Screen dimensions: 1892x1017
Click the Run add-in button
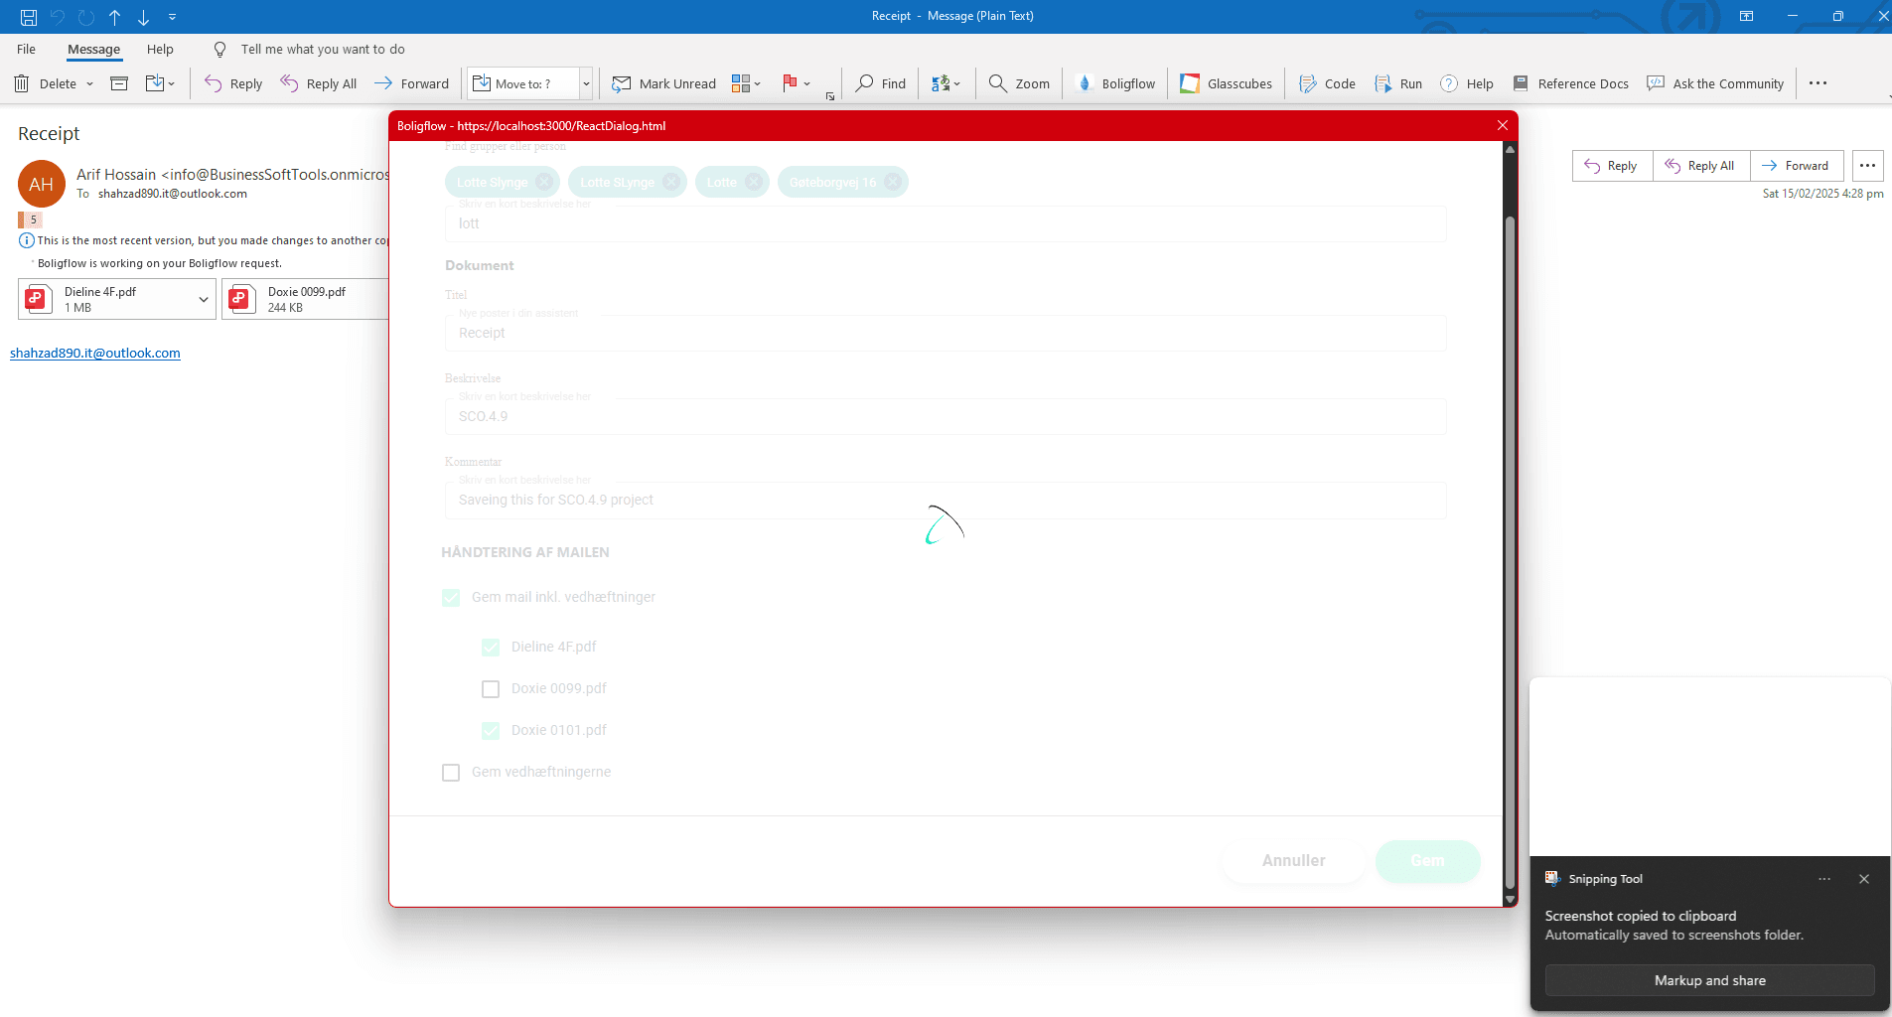coord(1398,83)
